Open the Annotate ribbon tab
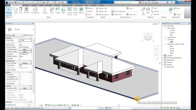This screenshot has width=196, height=110. pos(49,5)
